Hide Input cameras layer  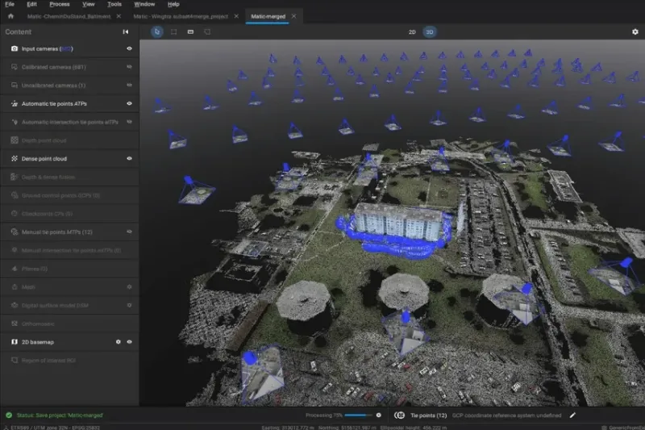(129, 49)
